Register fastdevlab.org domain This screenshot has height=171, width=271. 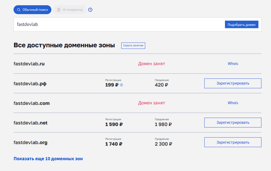233,142
